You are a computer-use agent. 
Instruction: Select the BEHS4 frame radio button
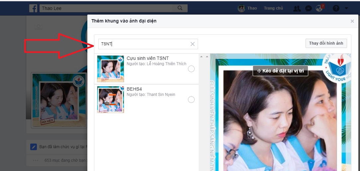[191, 100]
